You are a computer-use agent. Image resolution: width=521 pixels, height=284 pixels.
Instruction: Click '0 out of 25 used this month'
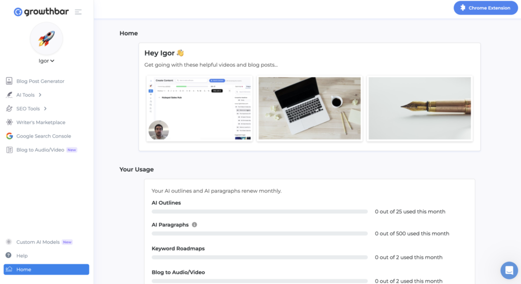410,212
